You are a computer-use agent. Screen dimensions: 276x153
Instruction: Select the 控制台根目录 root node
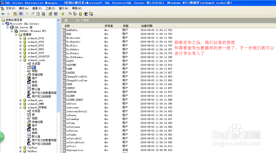14,20
